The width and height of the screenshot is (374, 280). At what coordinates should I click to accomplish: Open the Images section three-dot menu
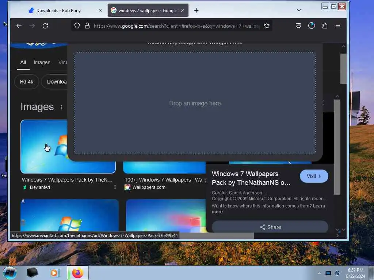pos(61,108)
